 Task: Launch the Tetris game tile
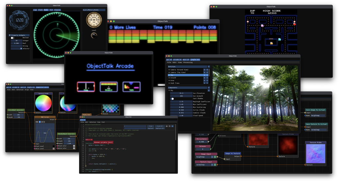point(131,87)
